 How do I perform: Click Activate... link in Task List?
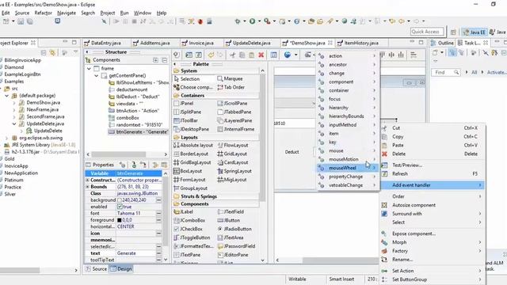(x=497, y=72)
